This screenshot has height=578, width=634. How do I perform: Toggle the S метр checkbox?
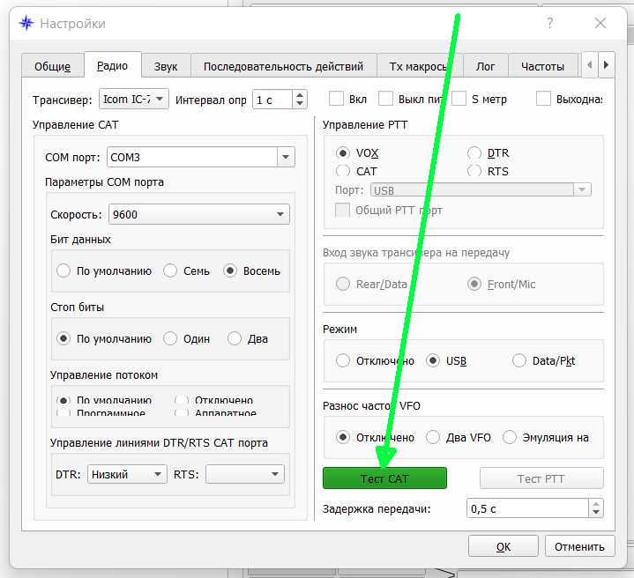[459, 100]
